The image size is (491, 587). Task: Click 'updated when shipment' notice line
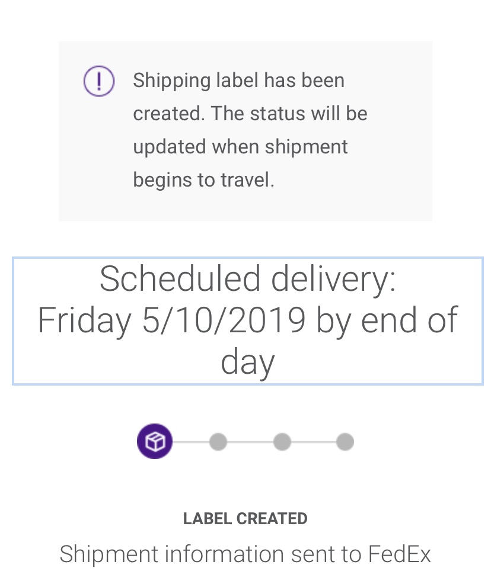coord(240,147)
